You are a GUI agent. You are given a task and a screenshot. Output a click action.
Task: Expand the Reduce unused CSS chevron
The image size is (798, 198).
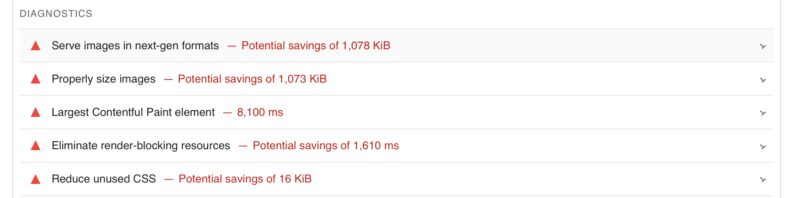[763, 180]
